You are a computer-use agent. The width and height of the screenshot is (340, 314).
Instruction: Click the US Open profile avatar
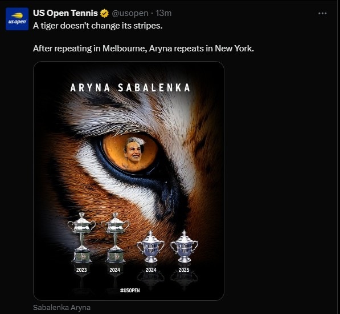(17, 19)
